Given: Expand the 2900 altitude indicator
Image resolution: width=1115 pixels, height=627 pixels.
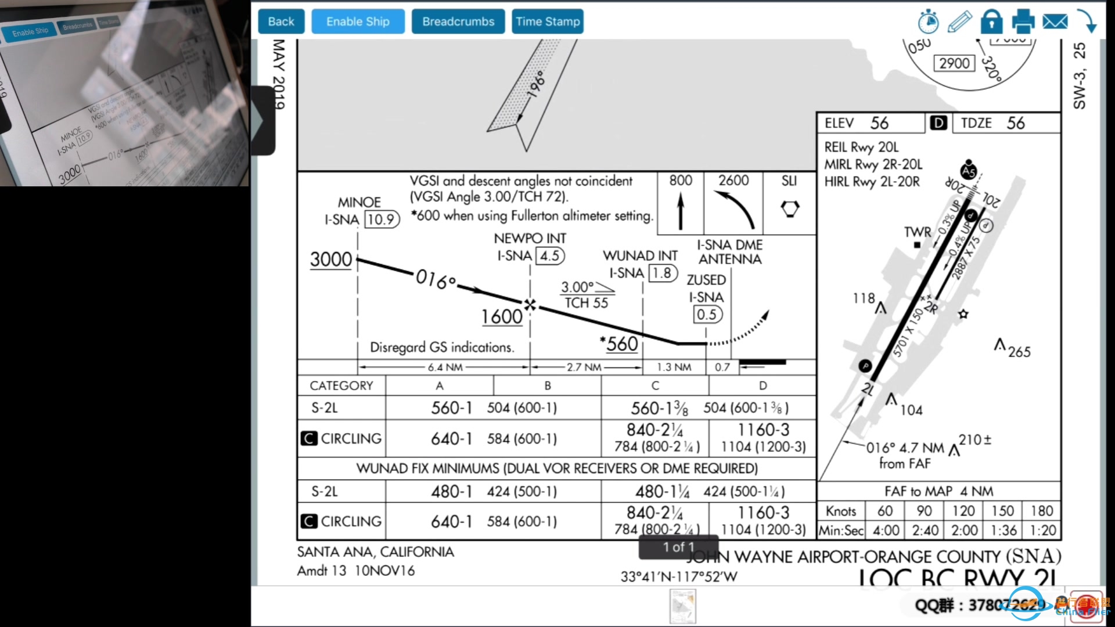Looking at the screenshot, I should coord(954,62).
